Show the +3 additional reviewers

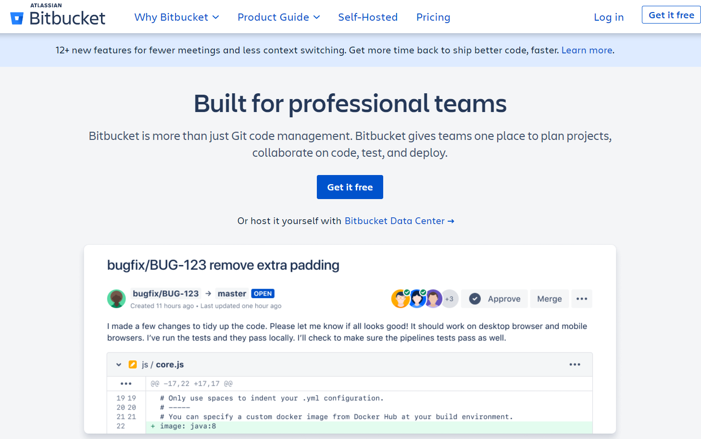tap(450, 299)
